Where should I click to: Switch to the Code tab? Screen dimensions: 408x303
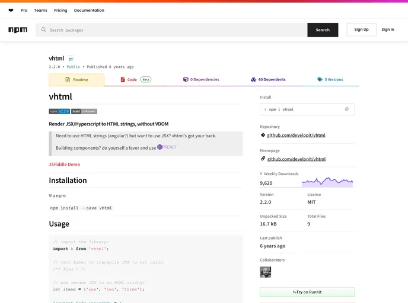[136, 80]
